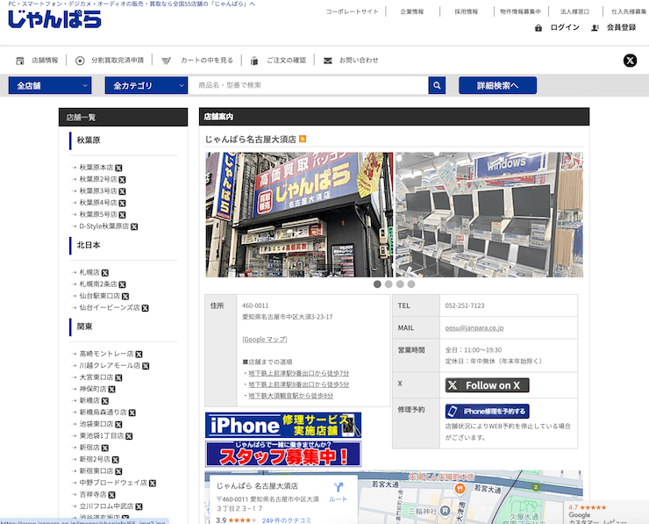Open 採用情報 top menu link
This screenshot has height=524, width=649.
467,11
